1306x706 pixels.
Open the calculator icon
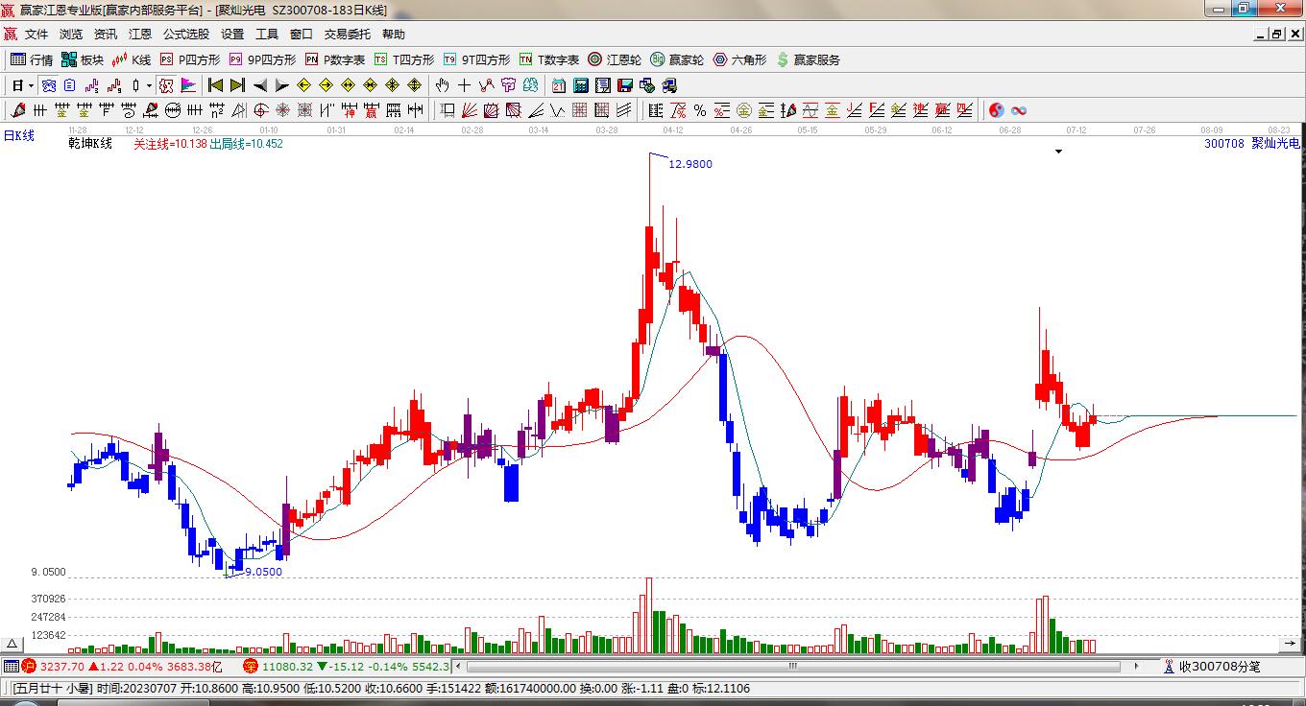point(581,85)
